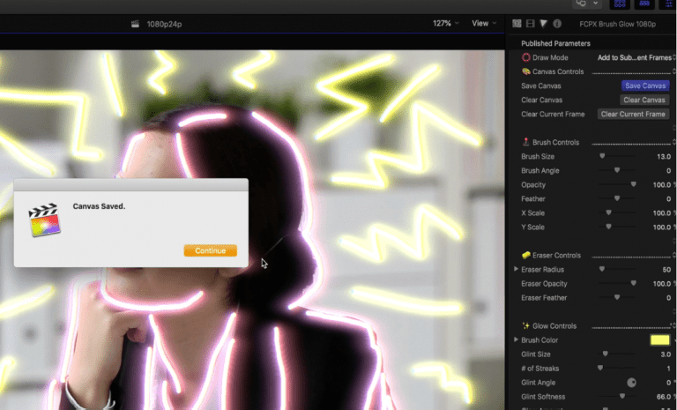
Task: Click the Y Scale value 100.0
Action: coord(662,227)
